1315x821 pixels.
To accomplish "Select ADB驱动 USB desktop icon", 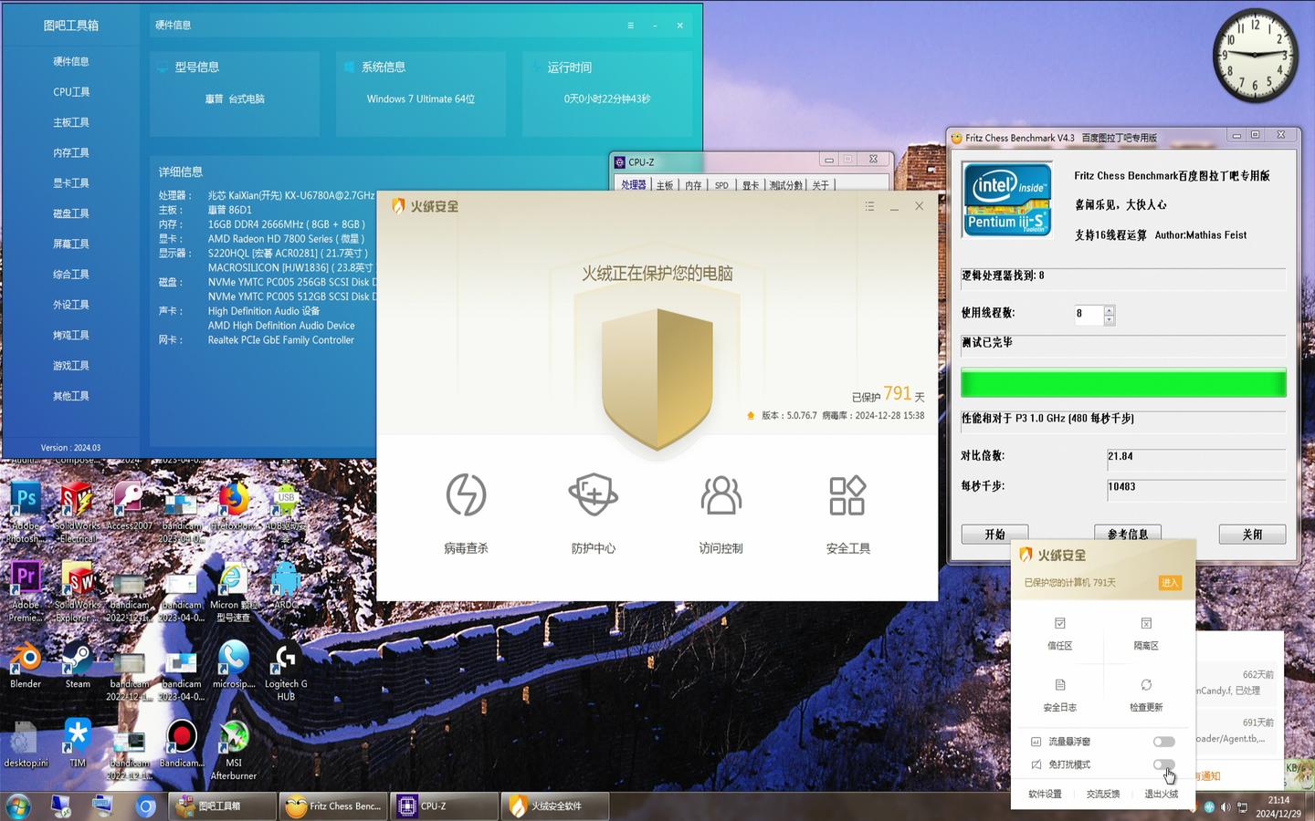I will 286,511.
